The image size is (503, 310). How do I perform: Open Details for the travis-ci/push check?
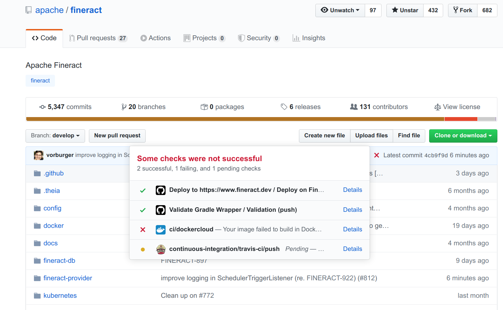(x=352, y=249)
